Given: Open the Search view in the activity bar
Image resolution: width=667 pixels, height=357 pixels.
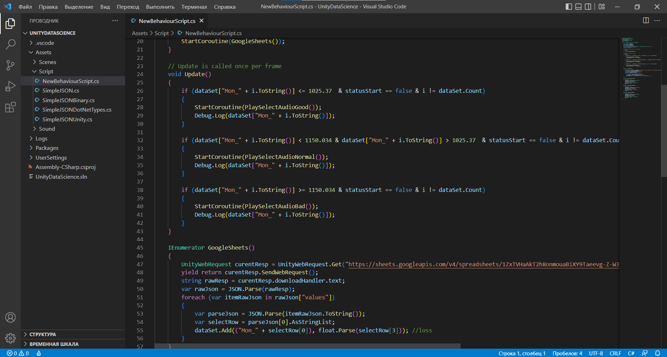Looking at the screenshot, I should (x=10, y=44).
